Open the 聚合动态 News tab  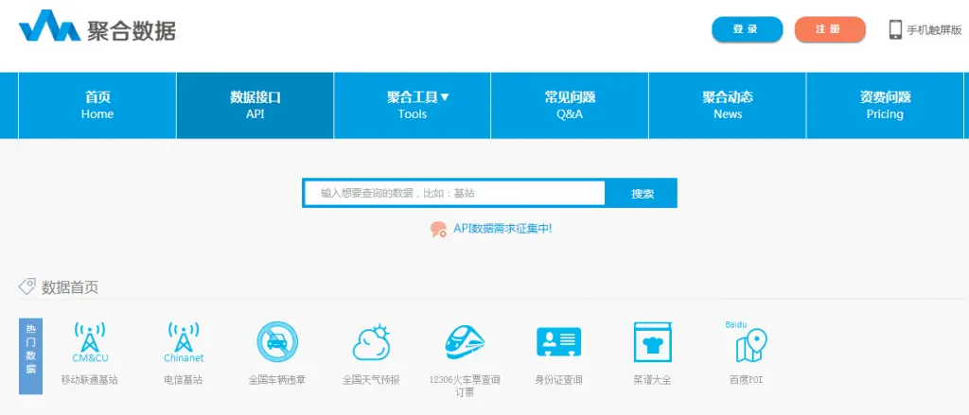click(728, 105)
